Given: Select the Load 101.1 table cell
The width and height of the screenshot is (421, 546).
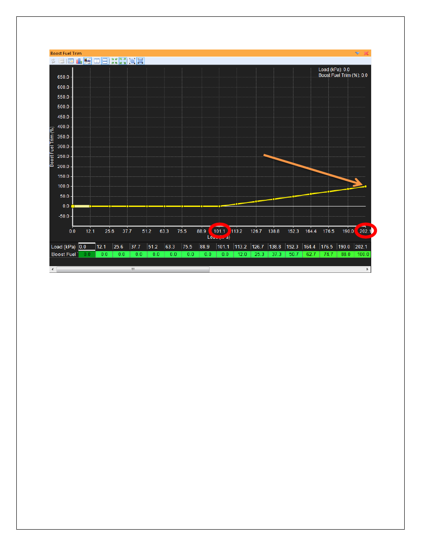Looking at the screenshot, I should point(225,247).
